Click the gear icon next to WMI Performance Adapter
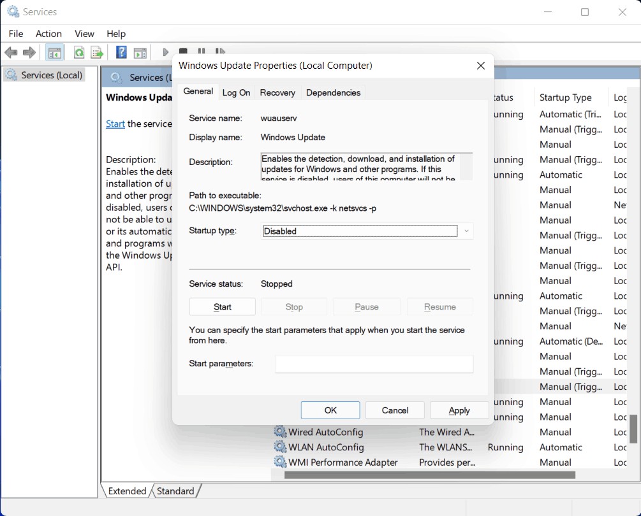 point(280,462)
